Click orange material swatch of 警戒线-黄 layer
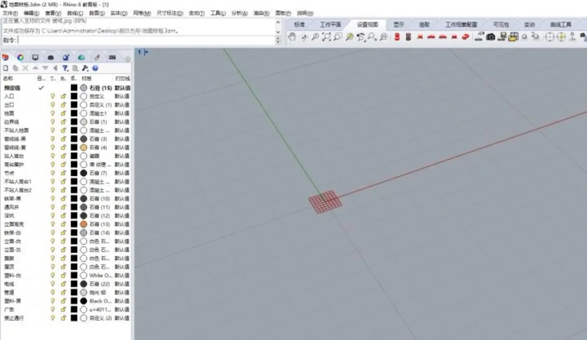Screen dimensions: 587x340 83,147
